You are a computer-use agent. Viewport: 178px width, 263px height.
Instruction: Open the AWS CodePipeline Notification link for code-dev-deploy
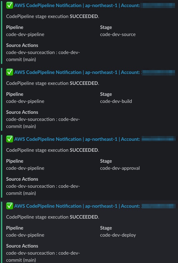(x=77, y=206)
